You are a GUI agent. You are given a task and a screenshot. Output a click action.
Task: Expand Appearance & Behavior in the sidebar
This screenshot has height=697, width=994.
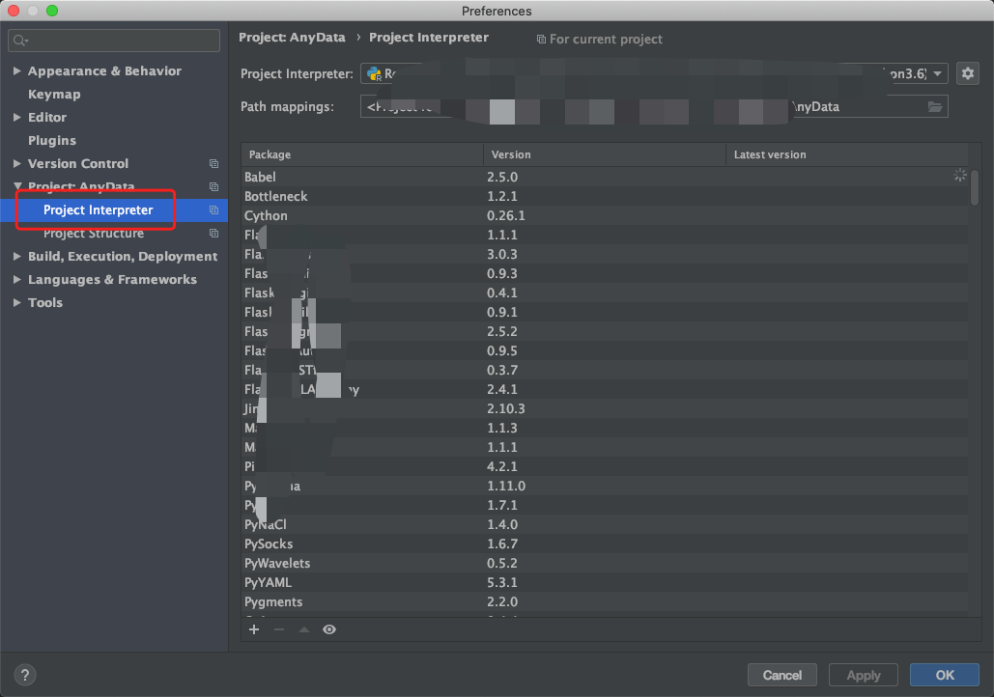tap(17, 70)
